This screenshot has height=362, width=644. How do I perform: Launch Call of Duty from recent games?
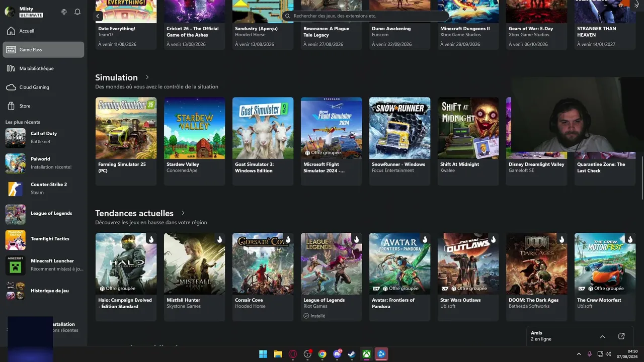(x=44, y=137)
